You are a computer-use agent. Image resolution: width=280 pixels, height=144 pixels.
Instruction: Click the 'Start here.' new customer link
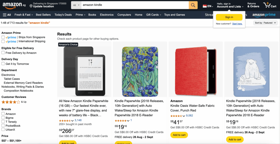[x=237, y=24]
